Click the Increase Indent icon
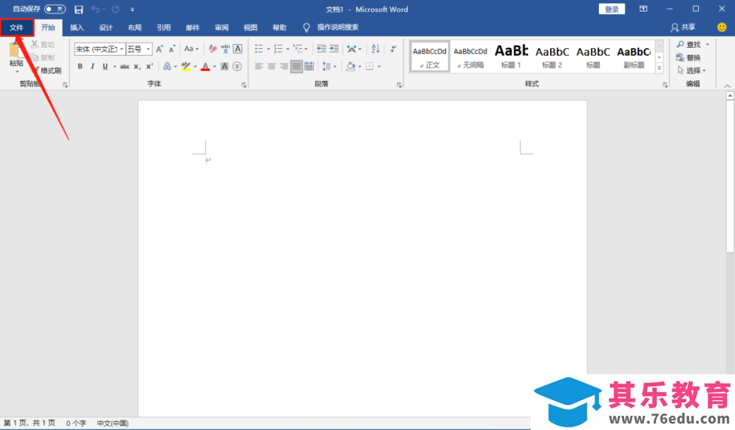 [333, 49]
